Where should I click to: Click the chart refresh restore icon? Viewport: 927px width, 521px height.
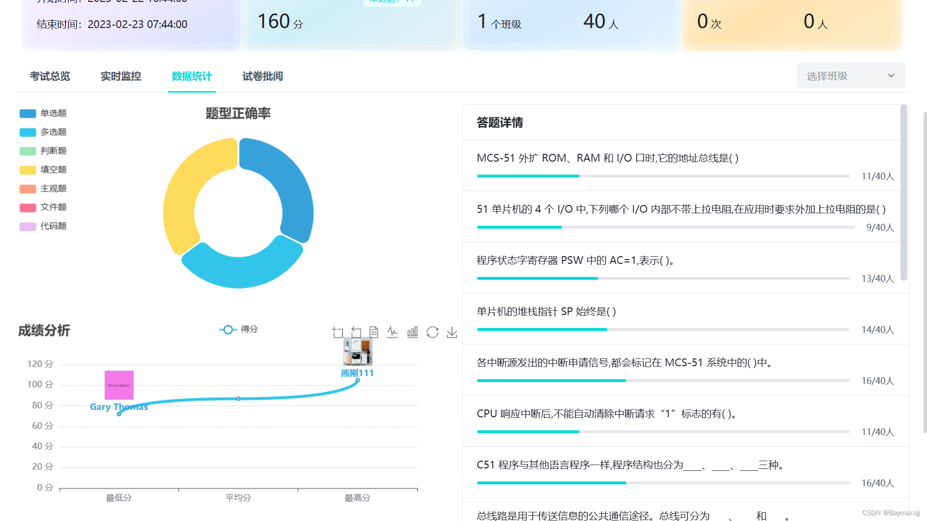point(432,332)
